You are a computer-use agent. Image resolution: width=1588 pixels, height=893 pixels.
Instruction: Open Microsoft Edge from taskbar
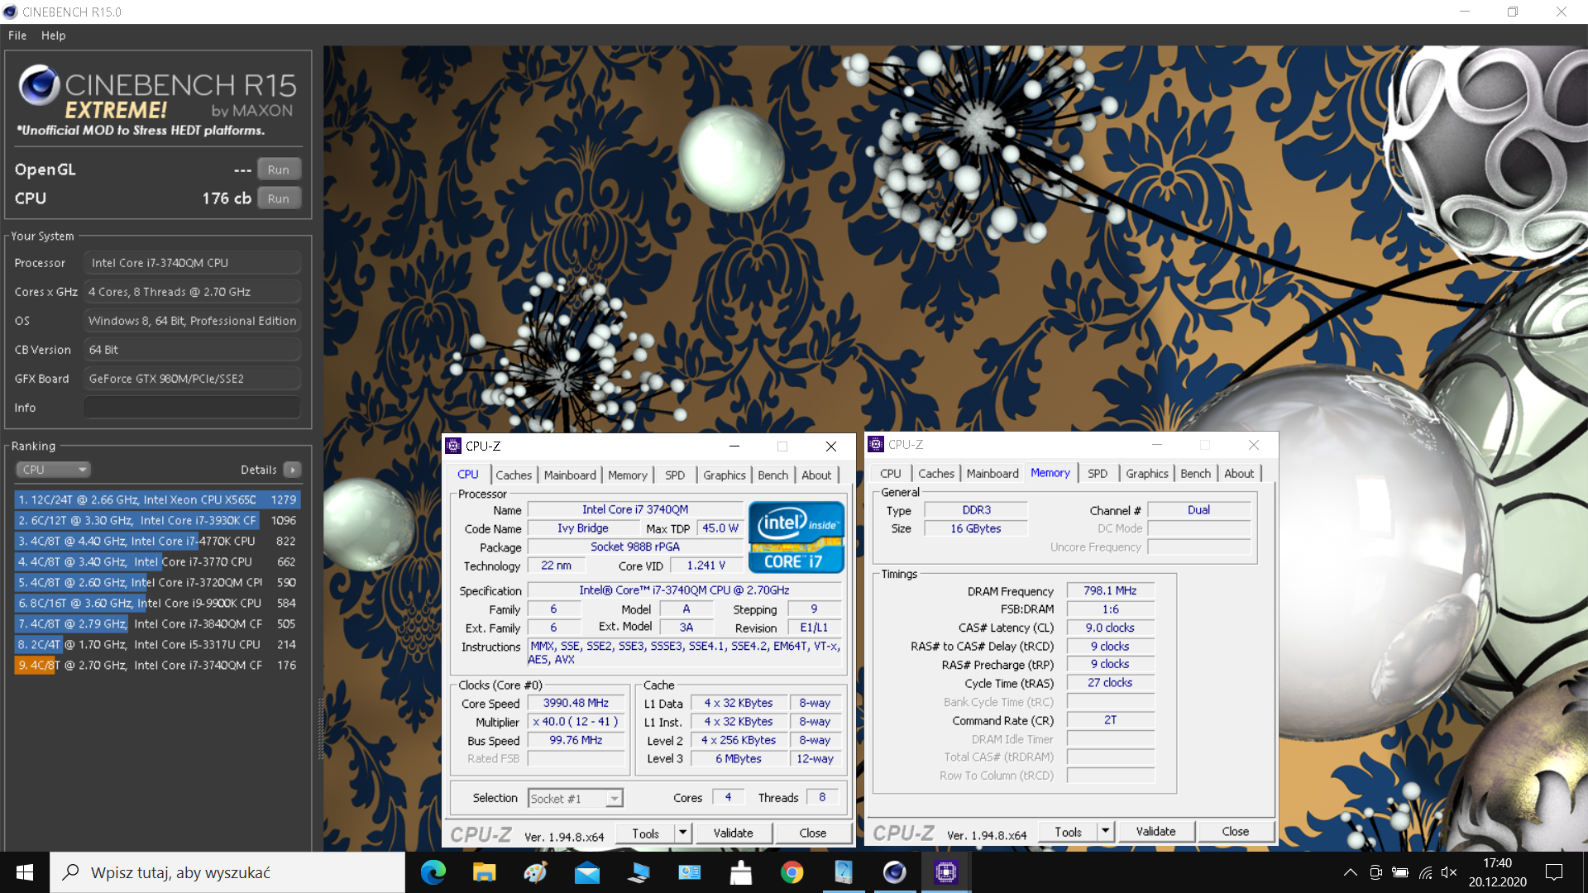(433, 872)
